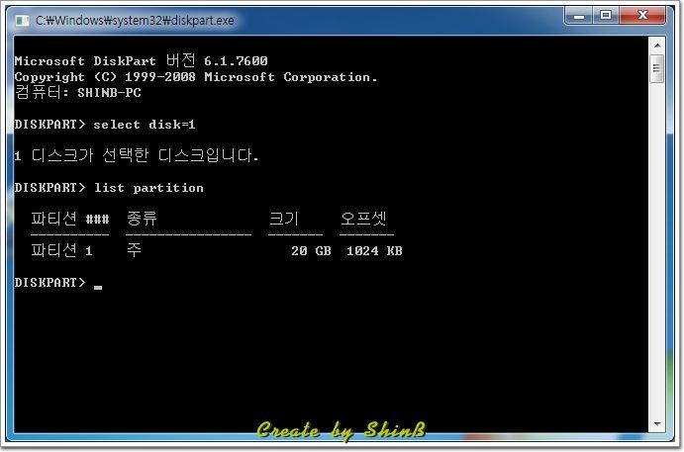Click the empty scrollbar track below thumb
The height and width of the screenshot is (452, 684).
pos(657,248)
